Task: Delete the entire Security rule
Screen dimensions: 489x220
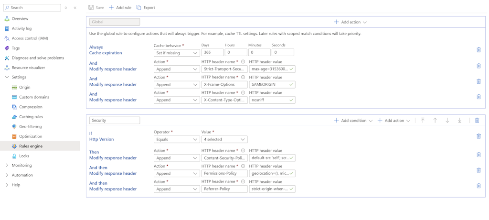Action: pos(477,120)
